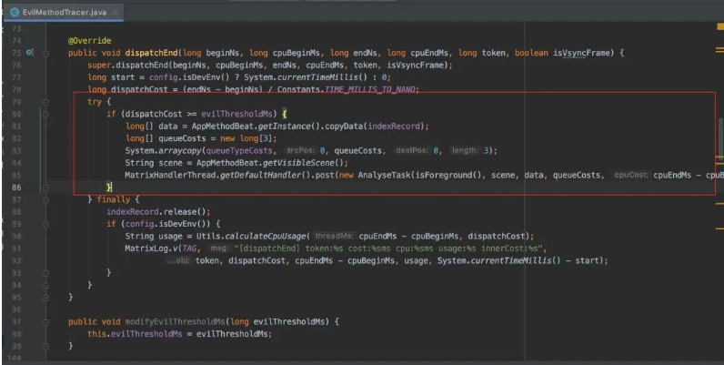Click TIME_MILLIS_TO_NANO constant
Viewport: 724px width, 365px height.
click(x=370, y=89)
